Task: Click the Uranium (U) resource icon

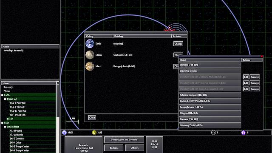Action: 94,133
